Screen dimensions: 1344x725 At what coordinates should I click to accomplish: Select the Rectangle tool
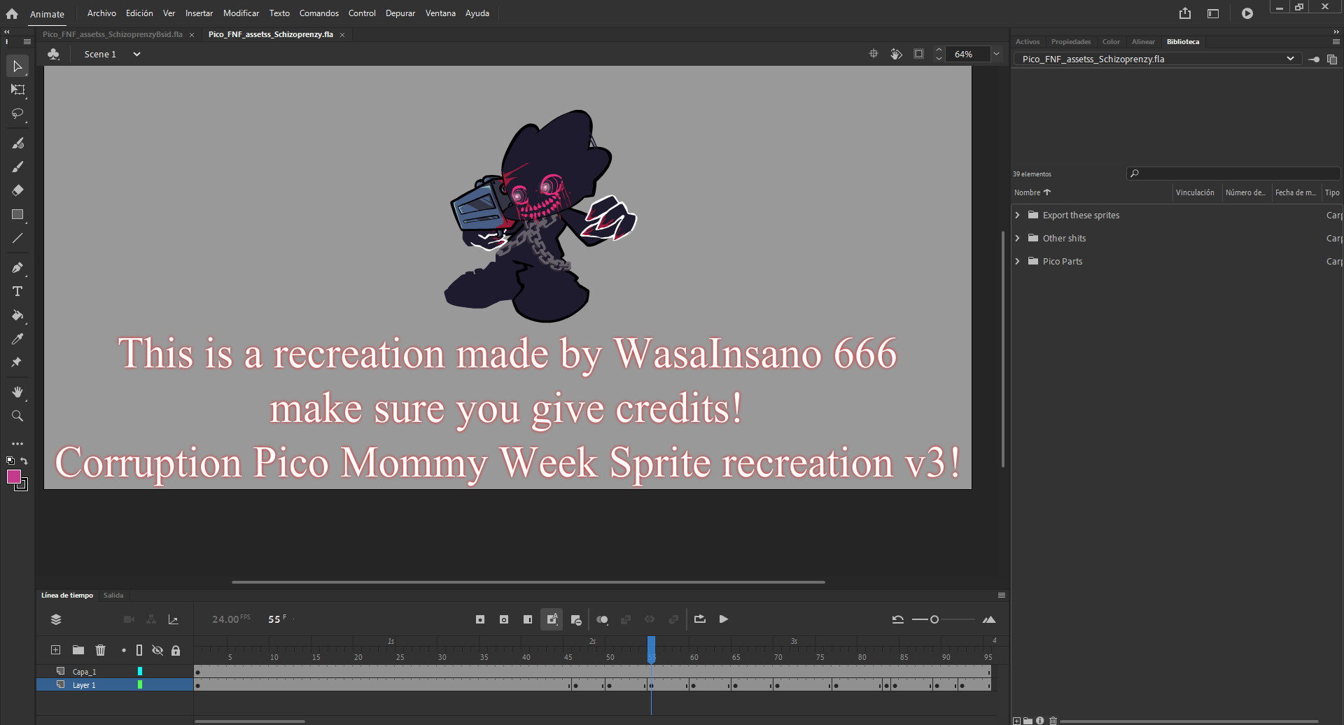click(17, 214)
